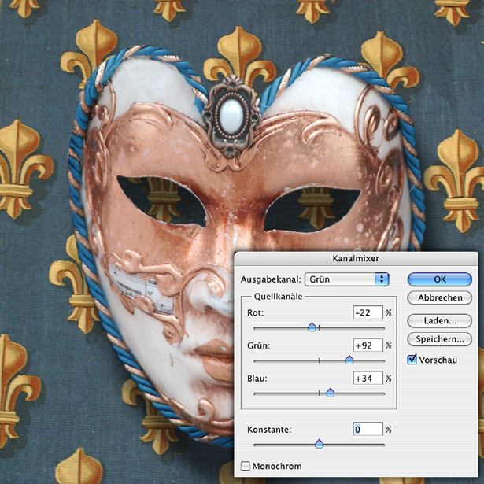Click the Rot slider handle

[312, 327]
